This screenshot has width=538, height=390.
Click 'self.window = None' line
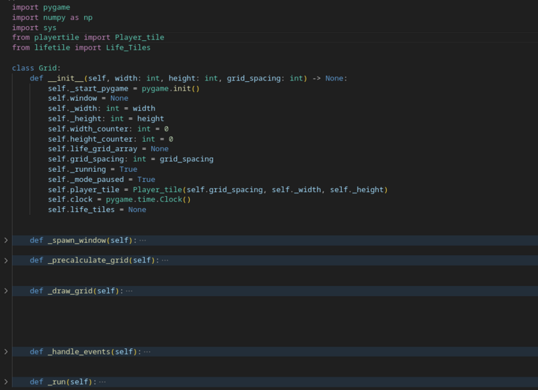point(88,98)
